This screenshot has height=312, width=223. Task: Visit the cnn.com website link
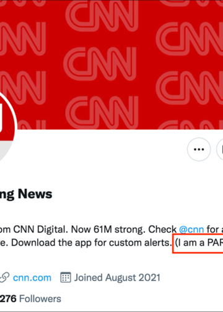coord(32,278)
